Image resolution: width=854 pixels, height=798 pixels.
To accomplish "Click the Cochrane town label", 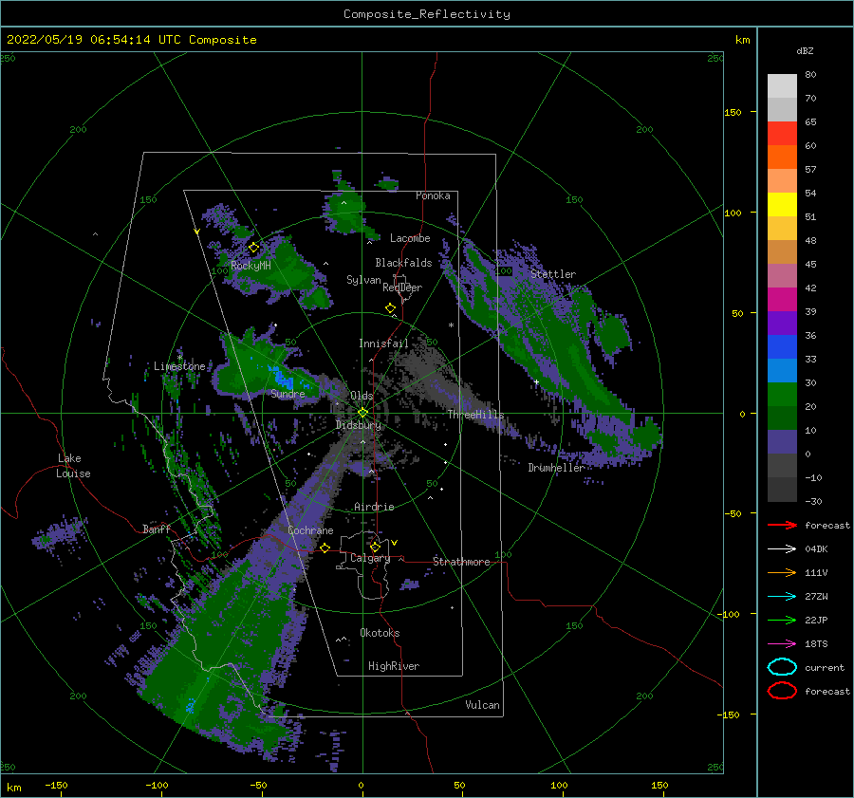I will coord(310,530).
